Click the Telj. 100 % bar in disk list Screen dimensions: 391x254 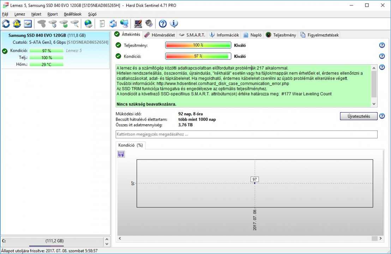[x=46, y=58]
